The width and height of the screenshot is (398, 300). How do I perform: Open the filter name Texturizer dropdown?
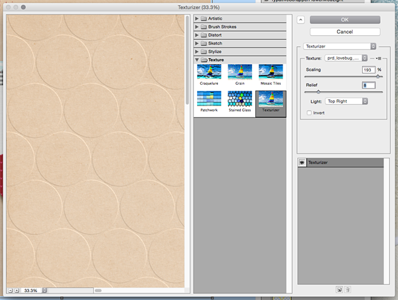point(340,46)
